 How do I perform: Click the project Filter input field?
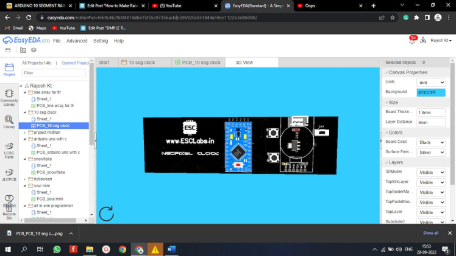[x=54, y=73]
